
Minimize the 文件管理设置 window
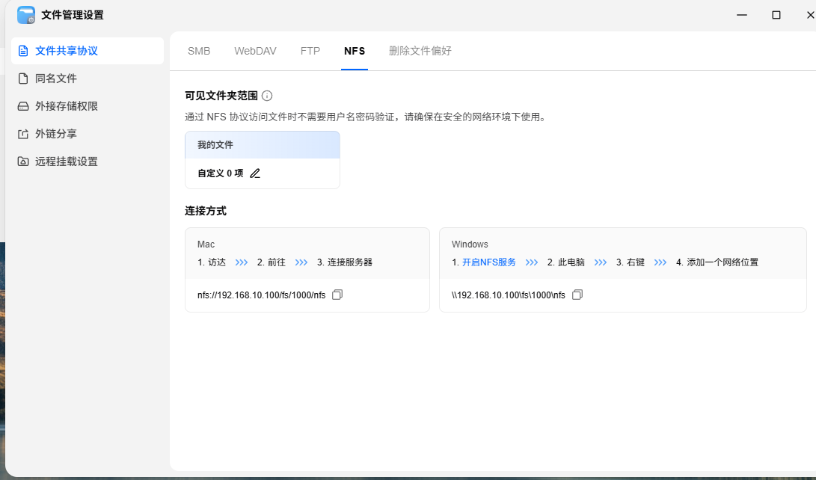coord(742,15)
